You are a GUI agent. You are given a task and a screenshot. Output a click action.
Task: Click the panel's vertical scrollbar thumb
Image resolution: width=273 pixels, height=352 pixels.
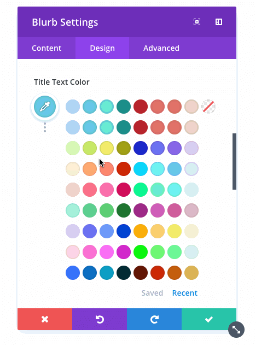[x=234, y=161]
